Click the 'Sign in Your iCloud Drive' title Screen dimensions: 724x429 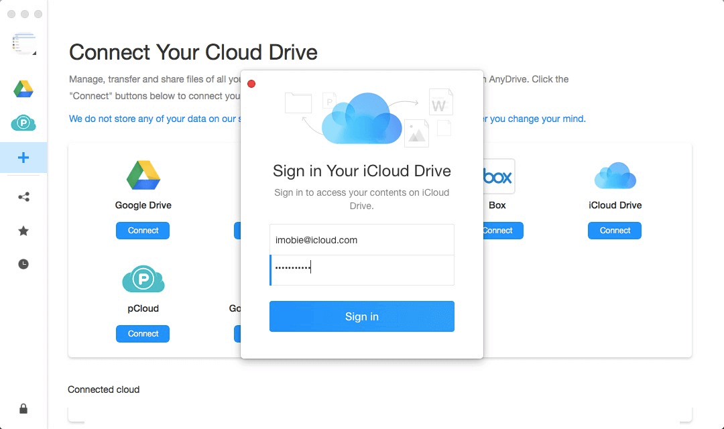pyautogui.click(x=362, y=171)
